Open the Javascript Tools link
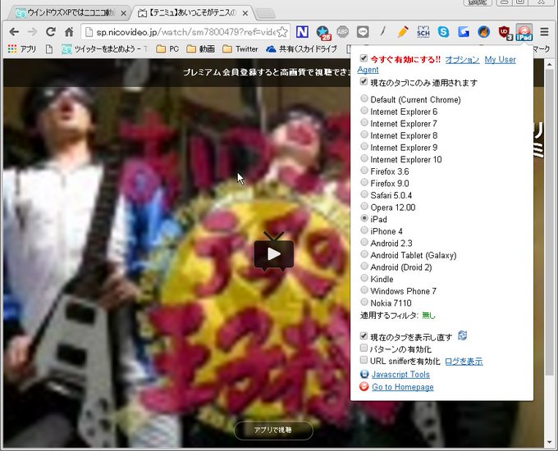 point(400,374)
